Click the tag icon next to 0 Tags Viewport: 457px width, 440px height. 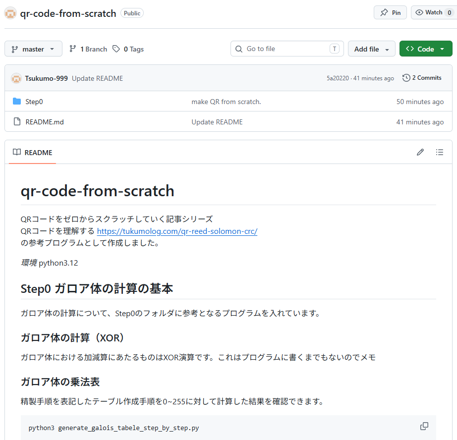pos(116,49)
